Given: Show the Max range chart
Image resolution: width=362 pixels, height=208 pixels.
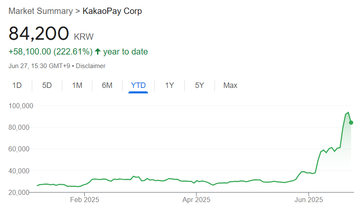Looking at the screenshot, I should [230, 85].
